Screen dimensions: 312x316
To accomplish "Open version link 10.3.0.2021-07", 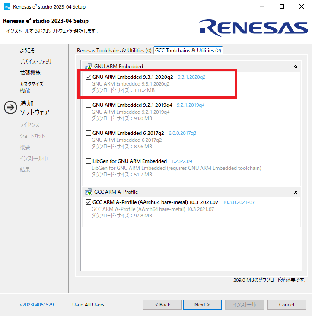I will 239,202.
